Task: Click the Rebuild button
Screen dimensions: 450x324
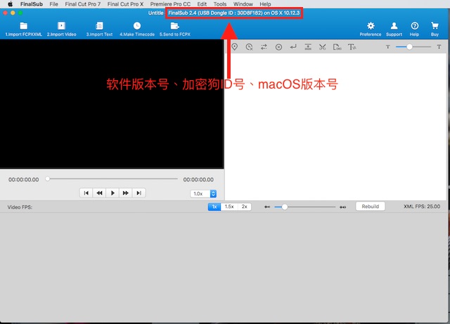Action: [x=371, y=207]
